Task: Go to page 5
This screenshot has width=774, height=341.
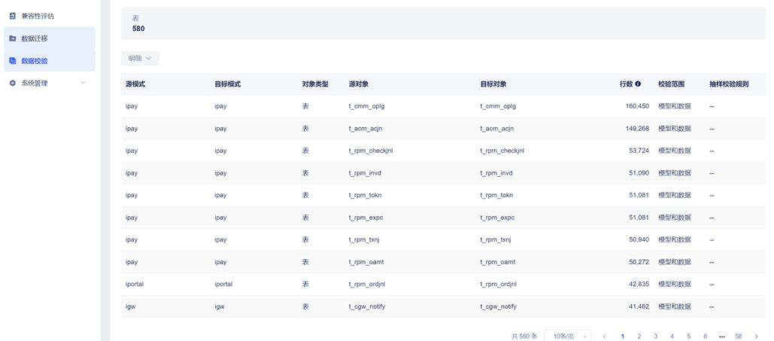Action: click(x=688, y=336)
